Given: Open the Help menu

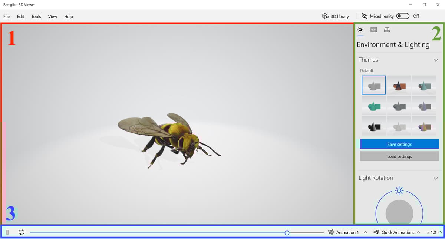Looking at the screenshot, I should (x=69, y=16).
